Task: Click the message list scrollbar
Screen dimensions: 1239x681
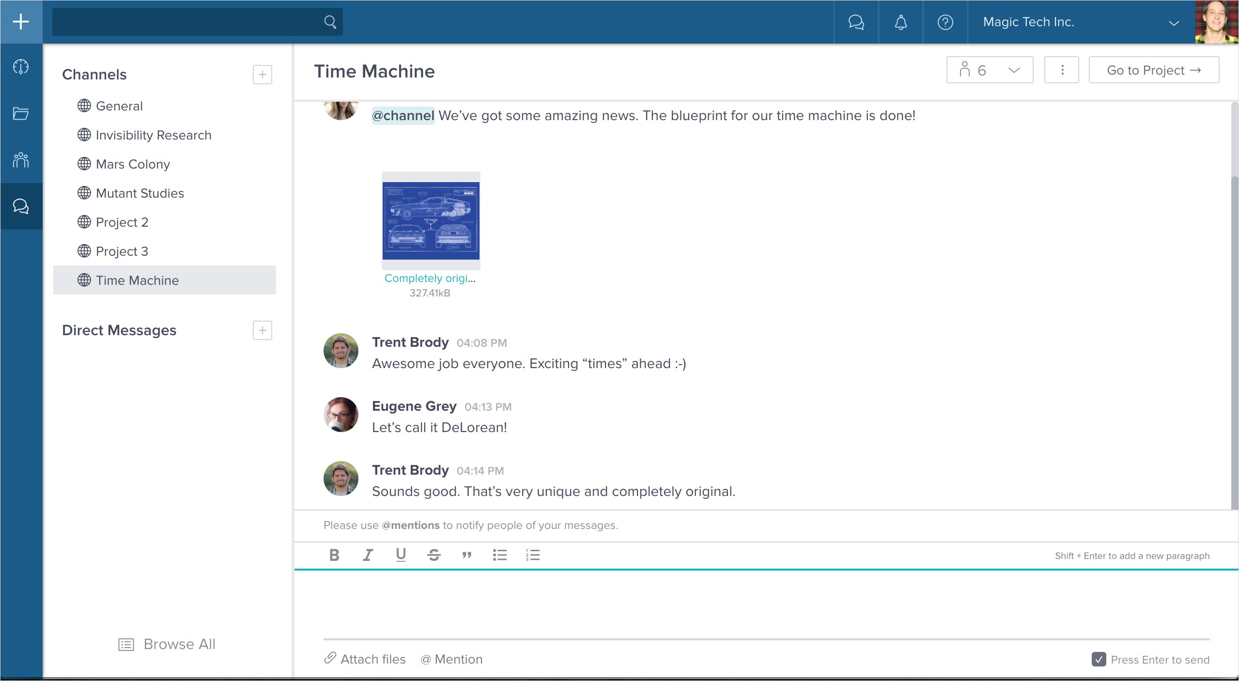Action: pos(1234,339)
